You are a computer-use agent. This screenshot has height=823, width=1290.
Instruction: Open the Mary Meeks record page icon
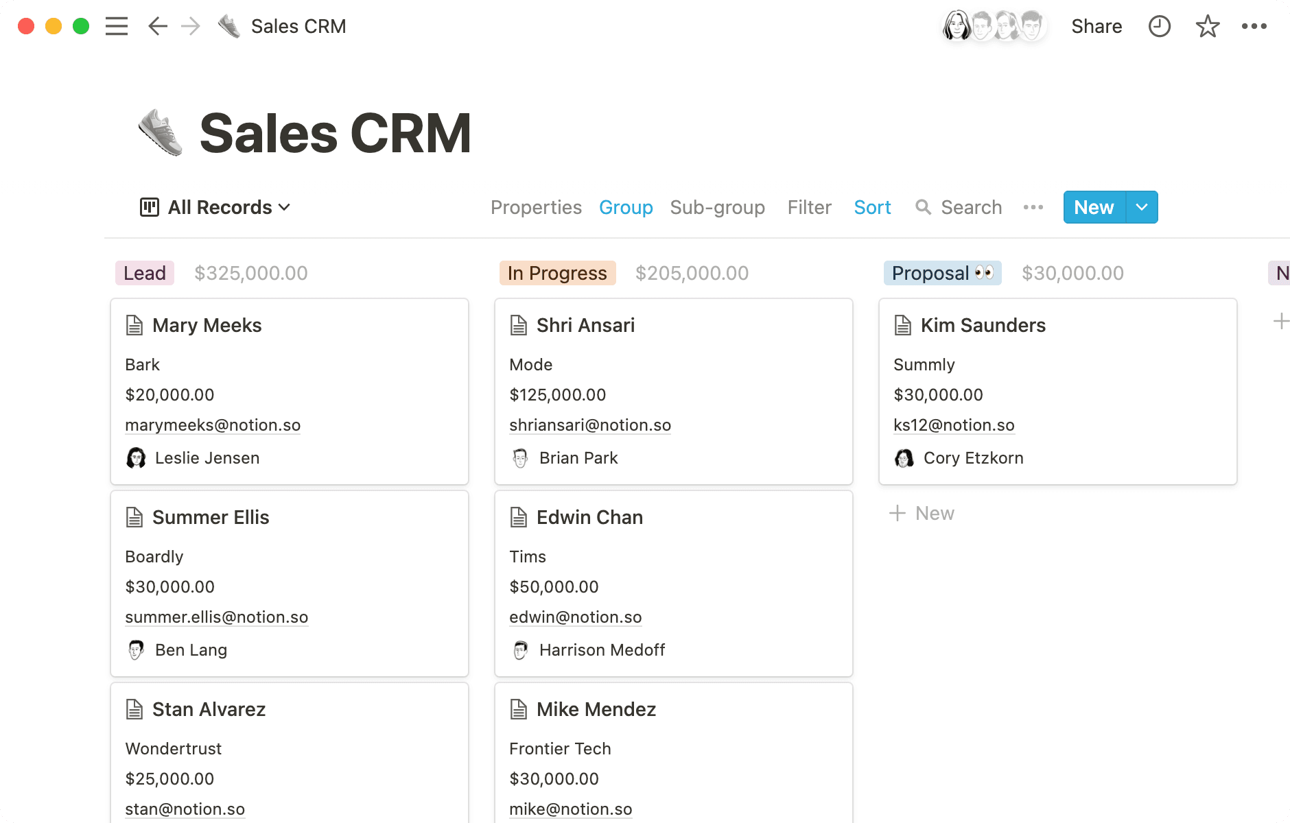pyautogui.click(x=134, y=325)
